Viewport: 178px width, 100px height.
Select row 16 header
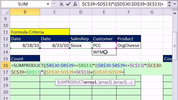[x=6, y=66]
